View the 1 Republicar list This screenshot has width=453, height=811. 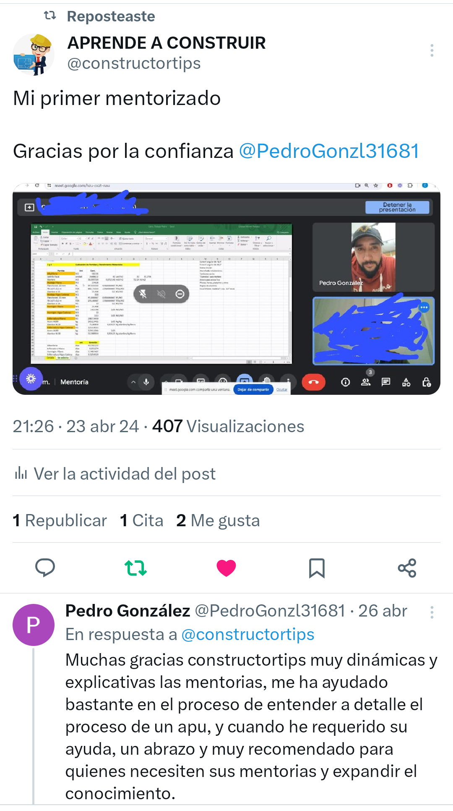point(60,520)
